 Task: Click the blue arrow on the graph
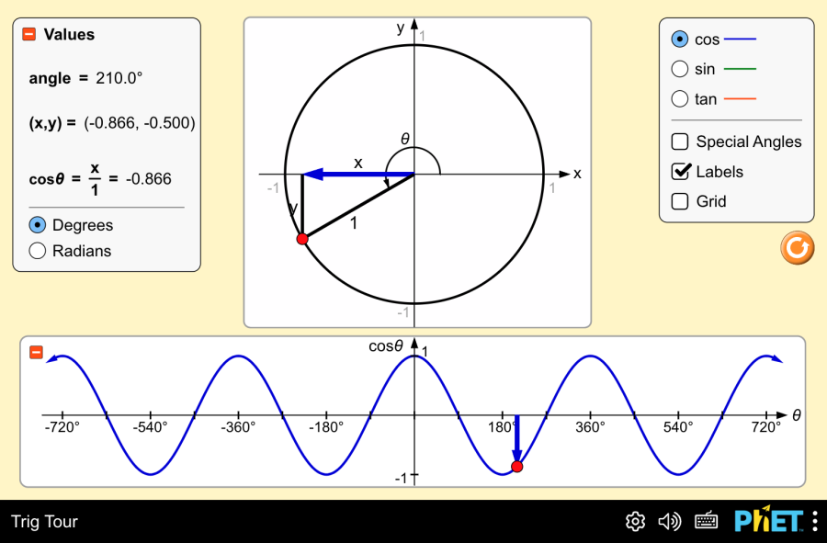click(x=517, y=441)
